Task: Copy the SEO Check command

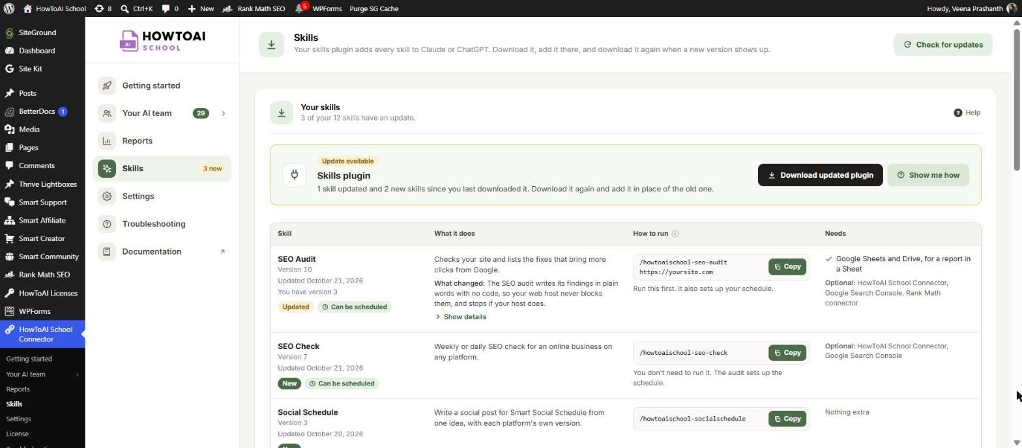Action: click(787, 353)
